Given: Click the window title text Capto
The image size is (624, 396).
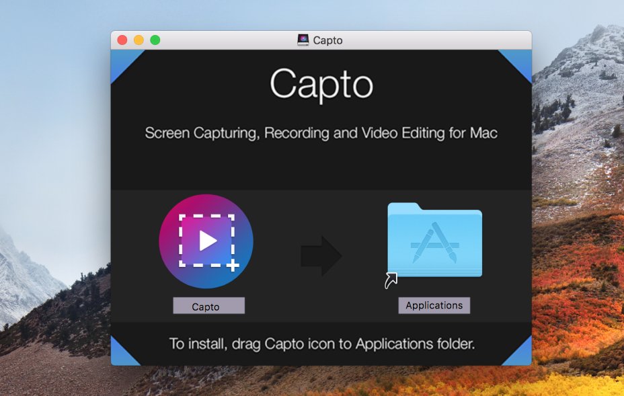Looking at the screenshot, I should tap(327, 40).
